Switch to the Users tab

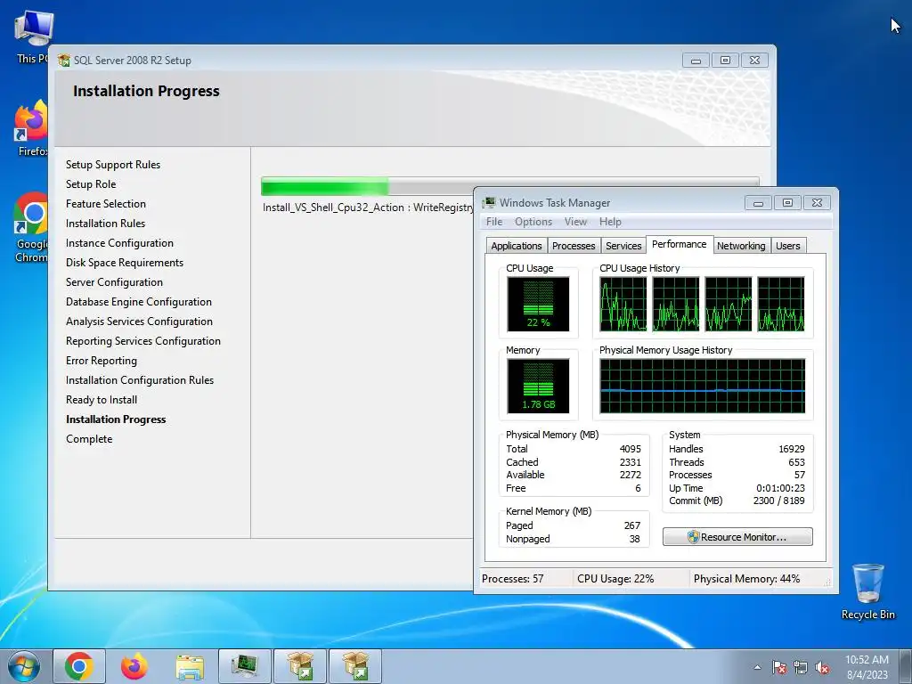coord(787,246)
